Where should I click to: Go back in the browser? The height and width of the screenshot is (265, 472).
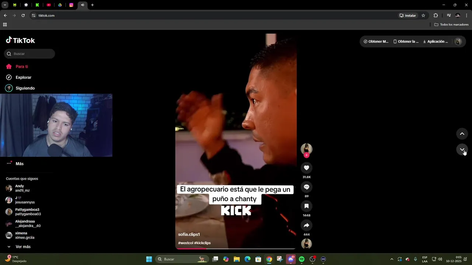[x=5, y=15]
